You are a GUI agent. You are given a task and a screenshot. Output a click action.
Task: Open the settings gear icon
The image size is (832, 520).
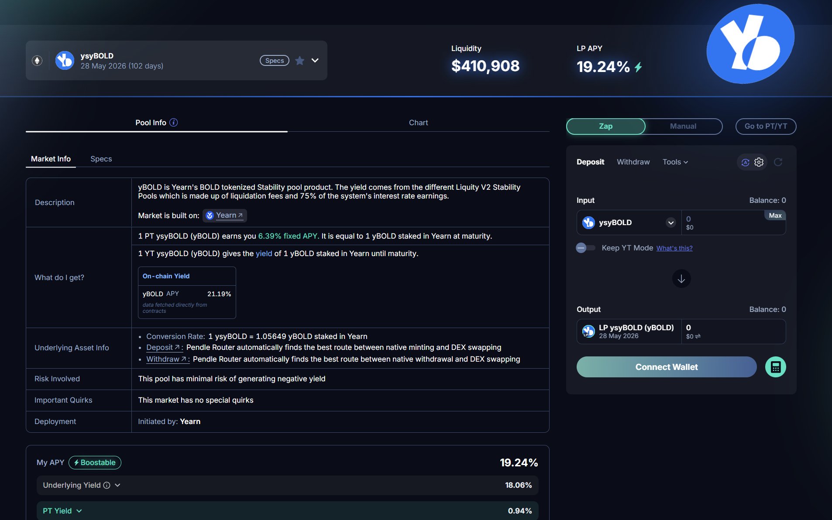pyautogui.click(x=759, y=162)
